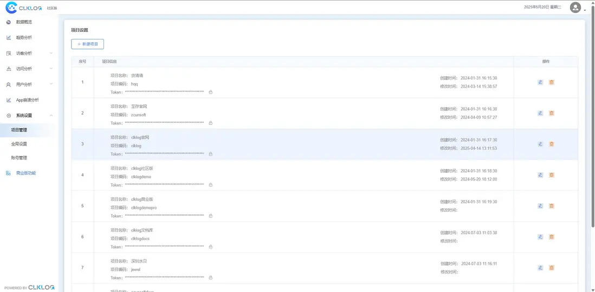Select 账号管理 in the sidebar

19,158
